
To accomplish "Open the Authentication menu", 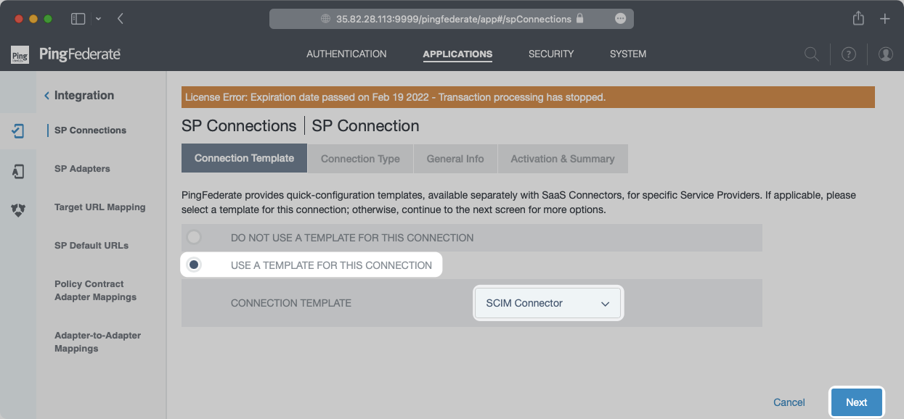I will point(346,54).
